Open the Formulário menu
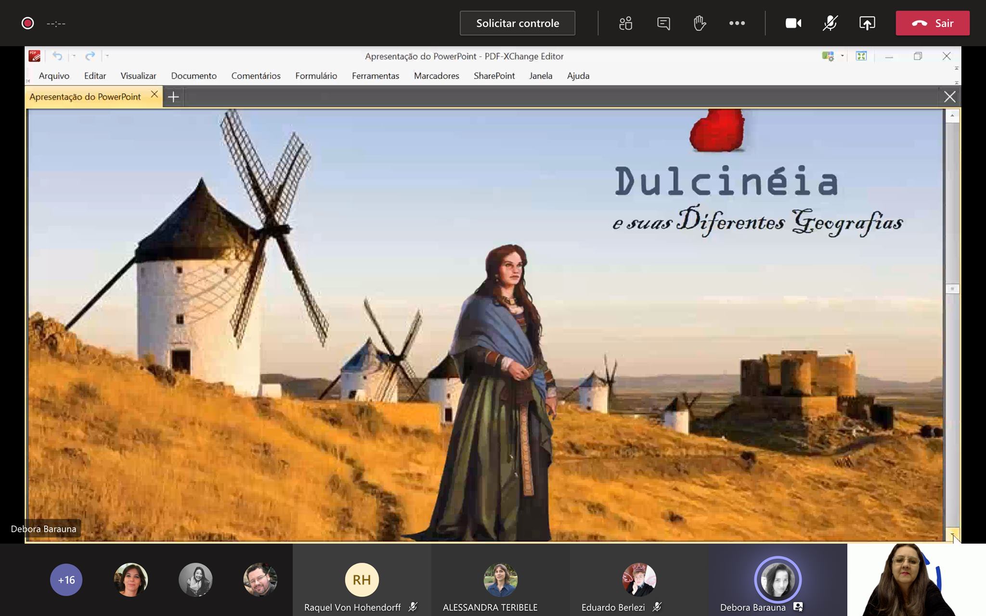The width and height of the screenshot is (986, 616). click(316, 76)
